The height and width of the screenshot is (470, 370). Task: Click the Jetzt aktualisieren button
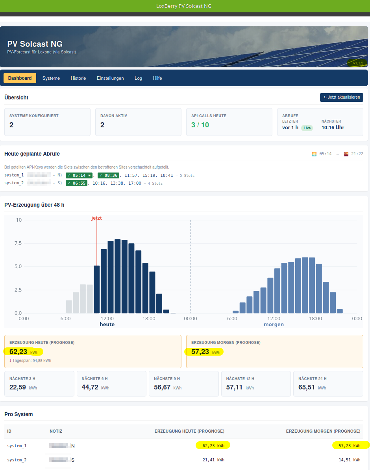pos(342,97)
